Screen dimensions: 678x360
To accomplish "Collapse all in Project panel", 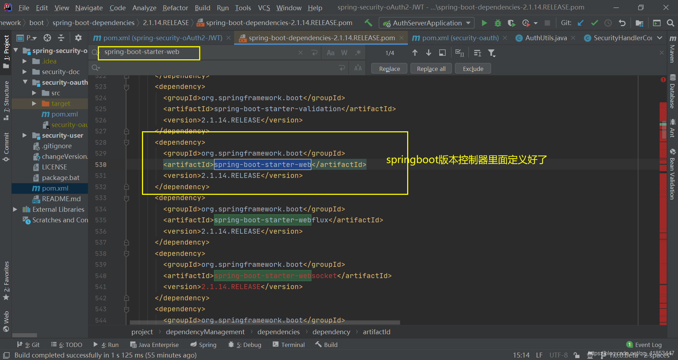I will click(61, 38).
